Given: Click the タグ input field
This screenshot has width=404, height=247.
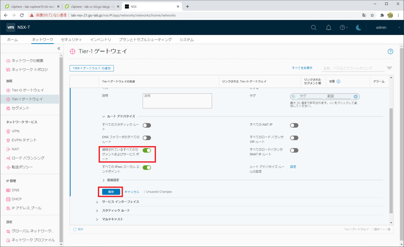Looking at the screenshot, I should click(310, 96).
